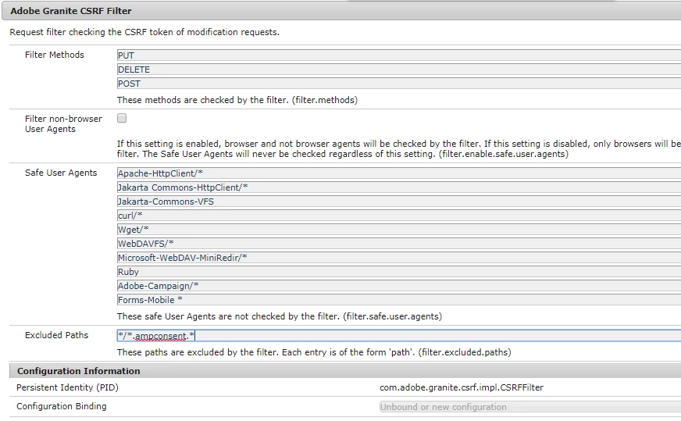Click the Forms-Mobile * agent field
681x421 pixels.
[x=399, y=300]
